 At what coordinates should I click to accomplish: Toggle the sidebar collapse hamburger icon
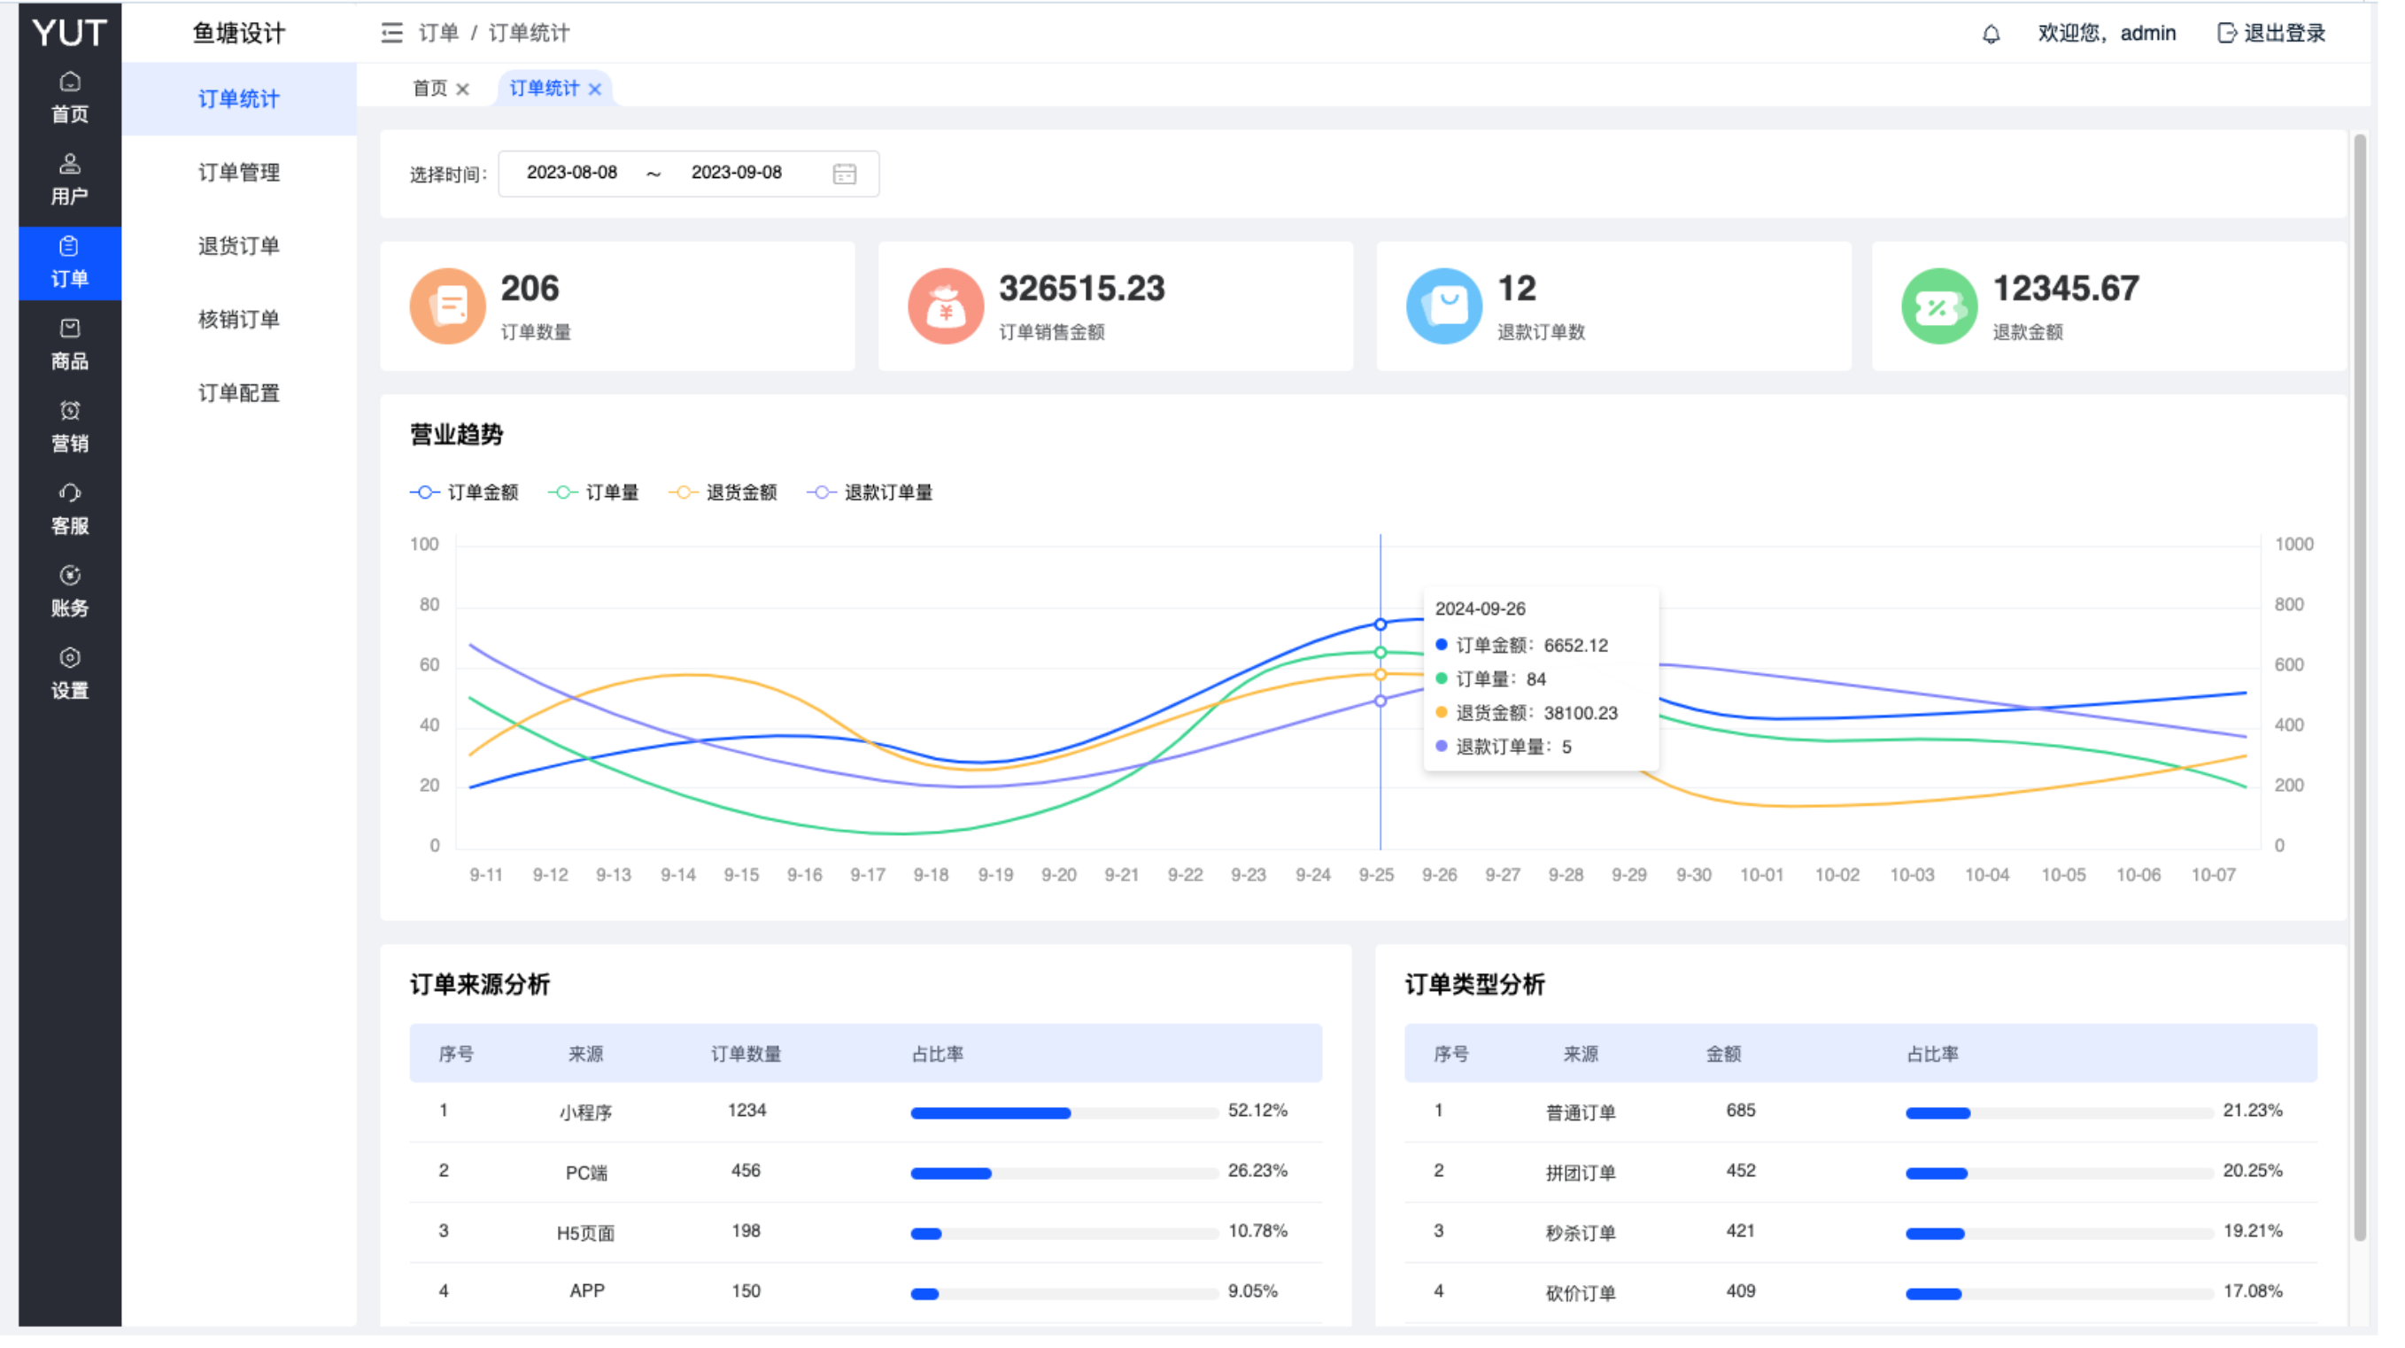point(391,34)
